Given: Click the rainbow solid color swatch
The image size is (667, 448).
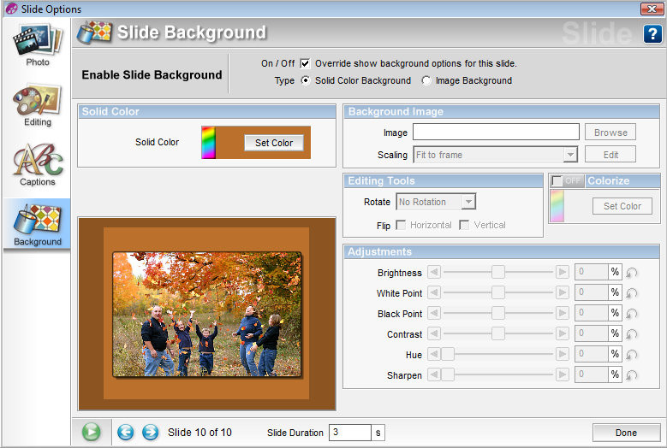Looking at the screenshot, I should coord(207,143).
